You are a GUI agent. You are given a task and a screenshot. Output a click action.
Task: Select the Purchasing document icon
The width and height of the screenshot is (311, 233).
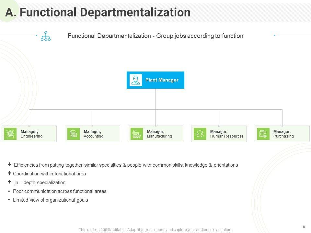[x=263, y=134]
